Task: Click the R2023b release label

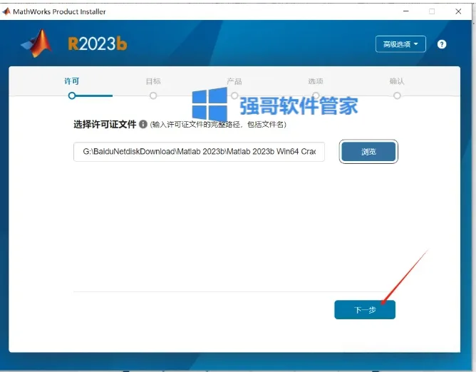Action: coord(98,43)
